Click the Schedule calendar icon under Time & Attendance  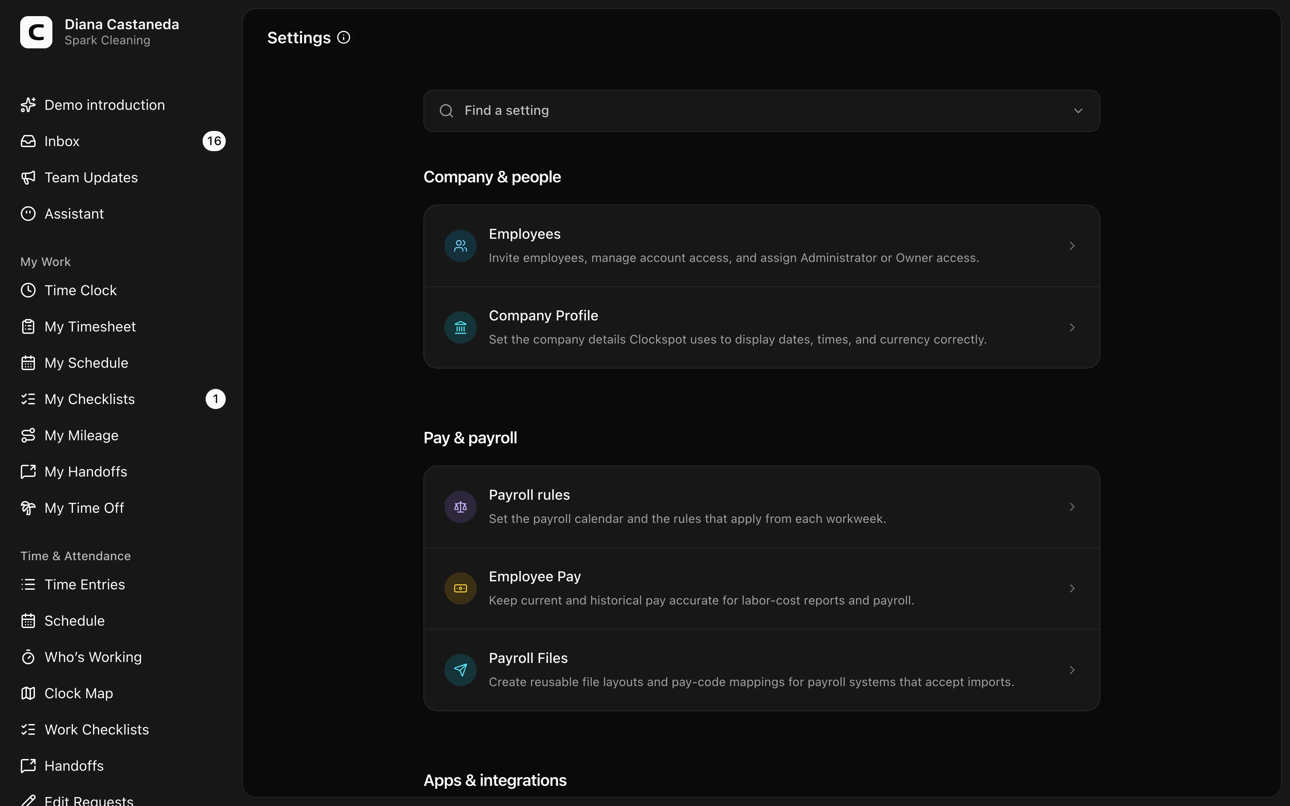pyautogui.click(x=28, y=621)
